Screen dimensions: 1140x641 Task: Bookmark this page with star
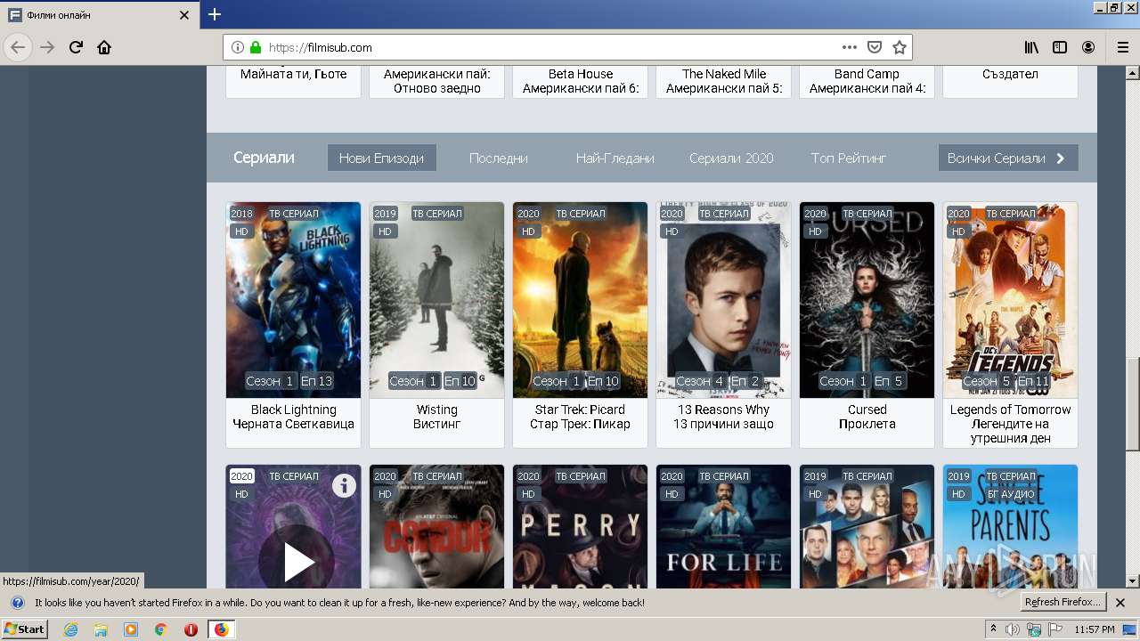tap(900, 47)
